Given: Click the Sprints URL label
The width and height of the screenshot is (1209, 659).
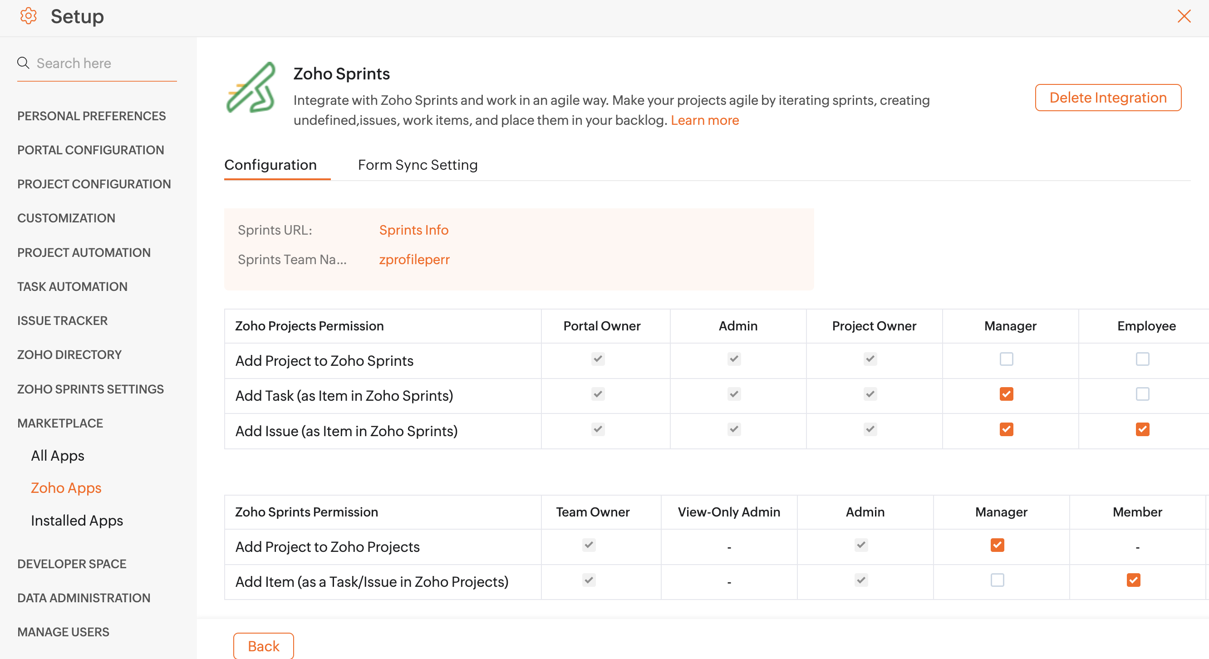Looking at the screenshot, I should click(275, 230).
